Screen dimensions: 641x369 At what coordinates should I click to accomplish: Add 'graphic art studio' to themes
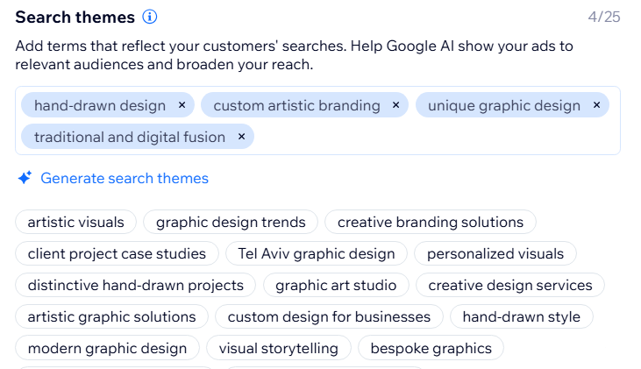336,286
